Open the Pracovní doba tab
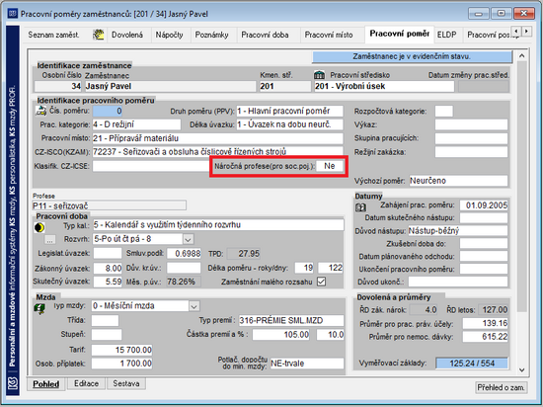Screen dimensions: 543x407 click(265, 35)
